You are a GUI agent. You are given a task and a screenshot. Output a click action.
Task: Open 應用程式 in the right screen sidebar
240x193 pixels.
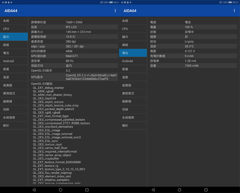pyautogui.click(x=133, y=93)
